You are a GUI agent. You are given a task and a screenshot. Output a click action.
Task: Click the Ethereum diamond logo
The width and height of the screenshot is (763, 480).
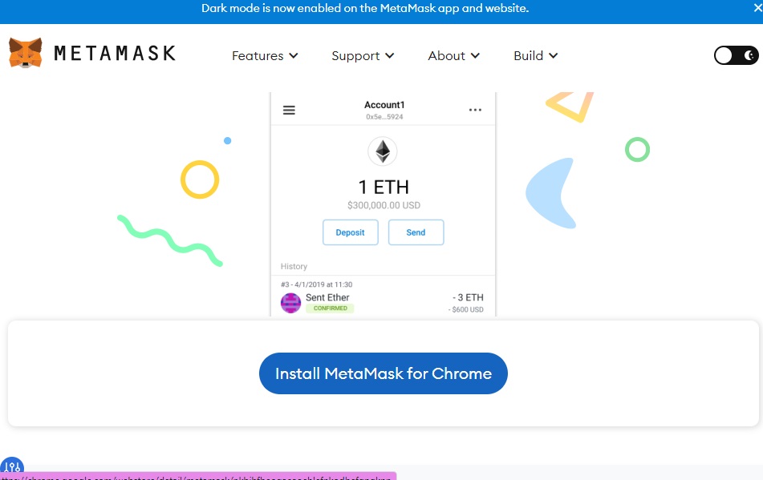383,151
